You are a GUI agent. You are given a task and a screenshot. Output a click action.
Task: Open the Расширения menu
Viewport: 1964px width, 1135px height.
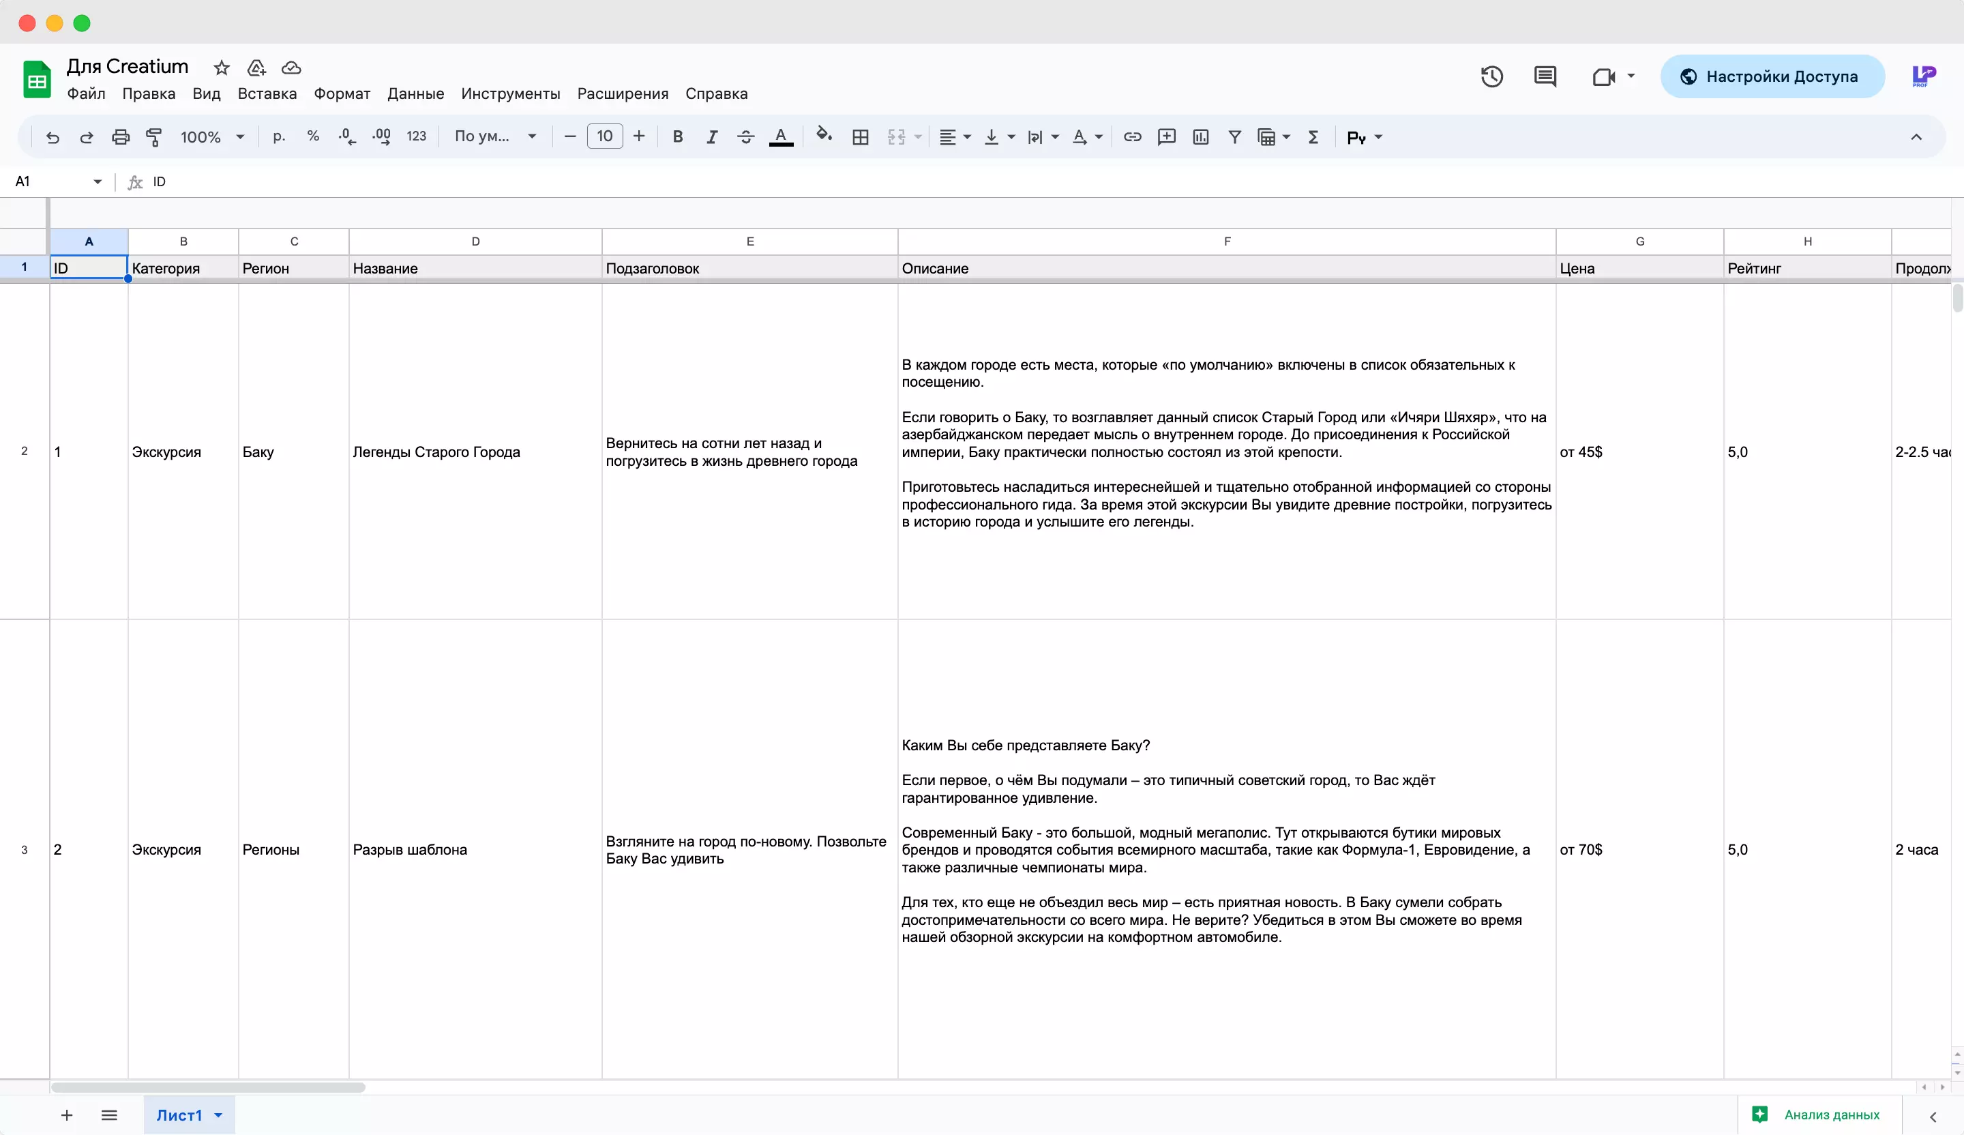point(623,93)
